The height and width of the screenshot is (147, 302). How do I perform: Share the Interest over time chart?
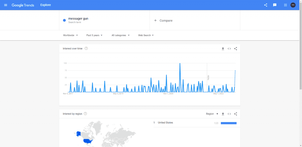235,49
